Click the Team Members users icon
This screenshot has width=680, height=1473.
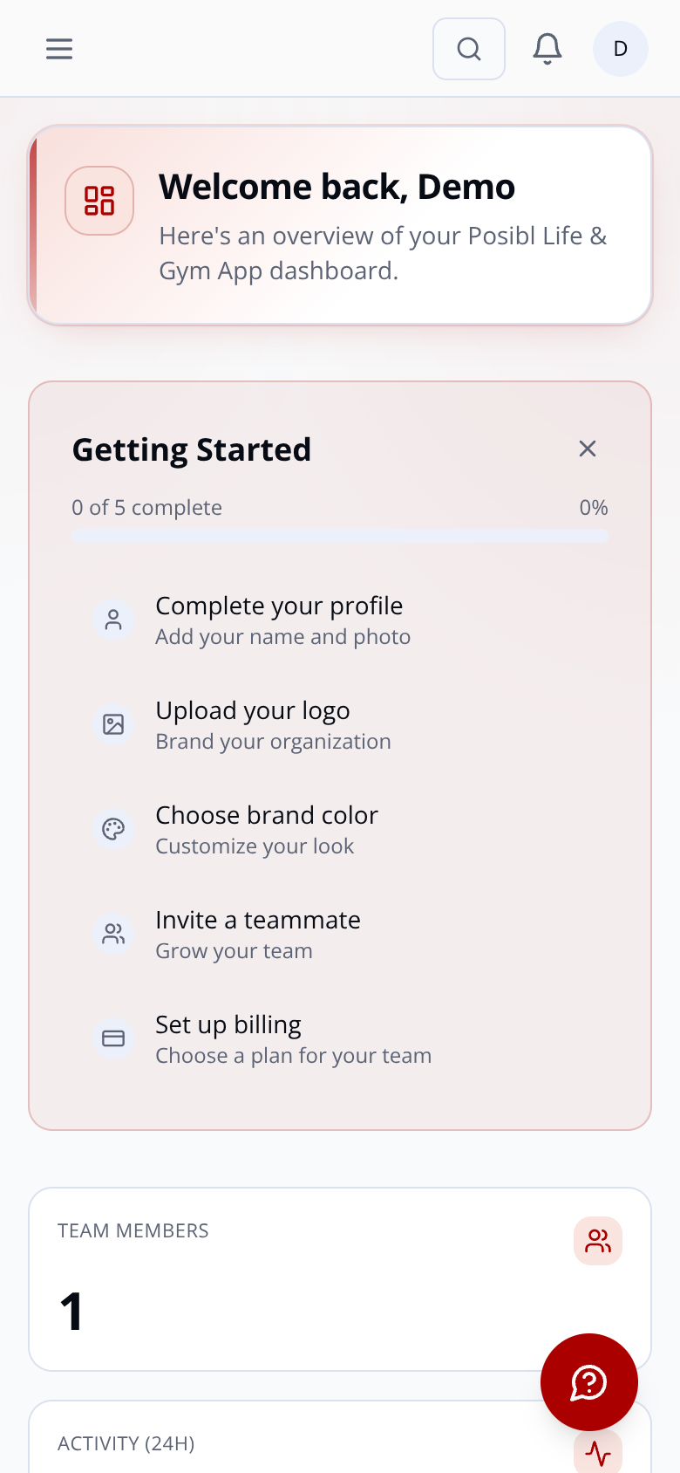pos(598,1241)
